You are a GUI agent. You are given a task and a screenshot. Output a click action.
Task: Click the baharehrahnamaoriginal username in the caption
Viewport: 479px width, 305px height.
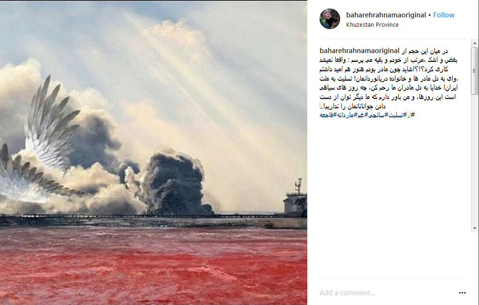[359, 51]
